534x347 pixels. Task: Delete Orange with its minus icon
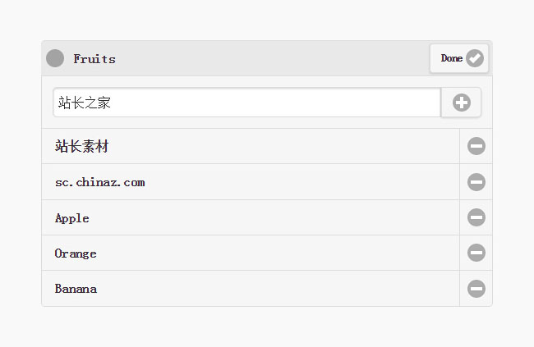tap(476, 253)
